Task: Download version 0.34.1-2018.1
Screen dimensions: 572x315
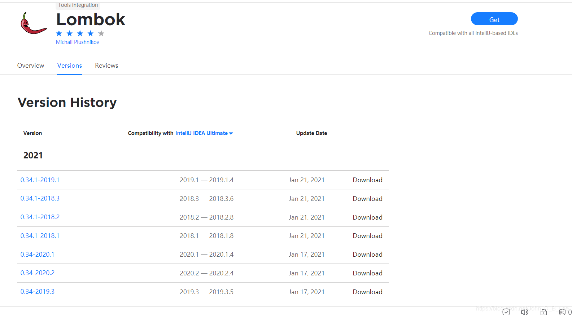Action: [367, 236]
